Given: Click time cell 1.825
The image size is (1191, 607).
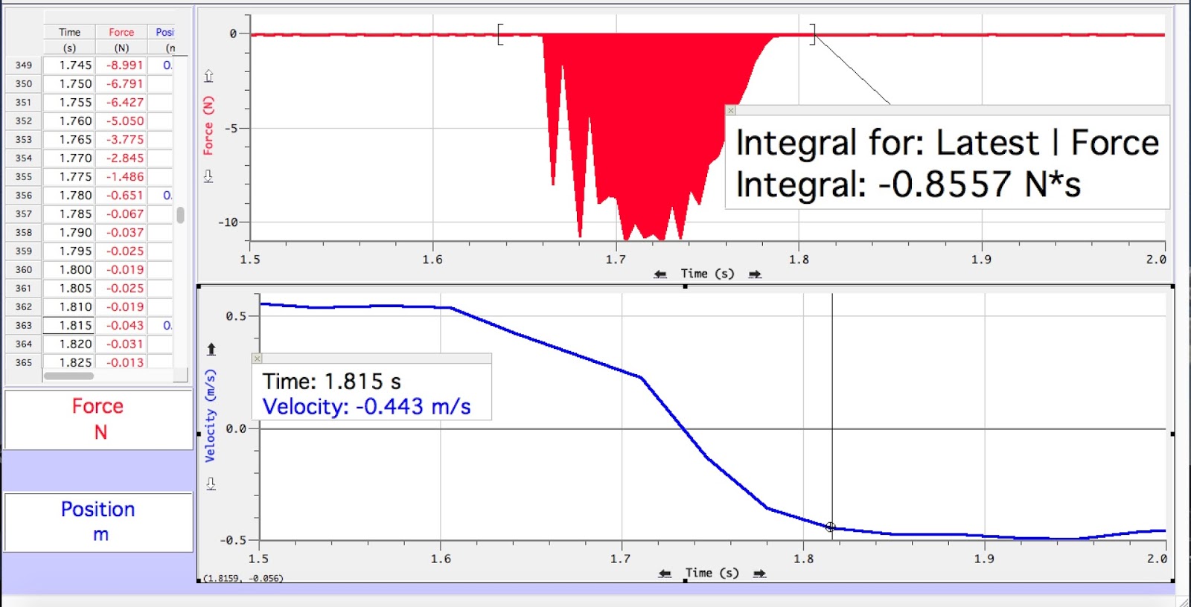Looking at the screenshot, I should point(69,362).
